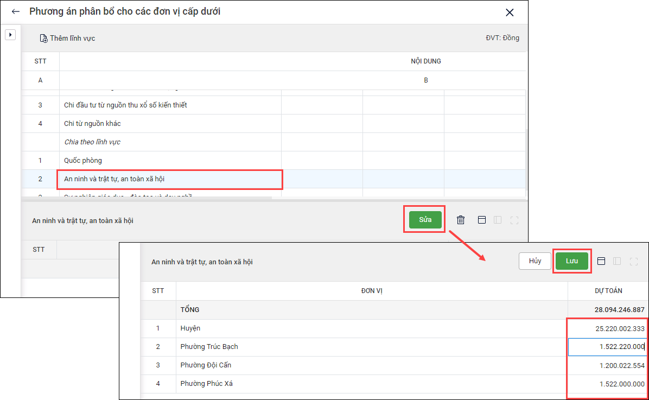
Task: Toggle bottom panel layout icon near Sửa
Action: tap(481, 220)
